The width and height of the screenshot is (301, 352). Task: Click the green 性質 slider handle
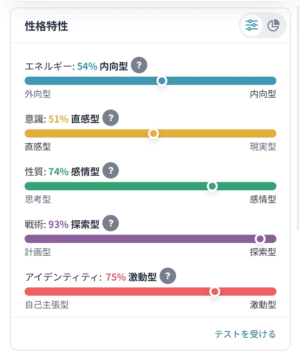pos(212,186)
